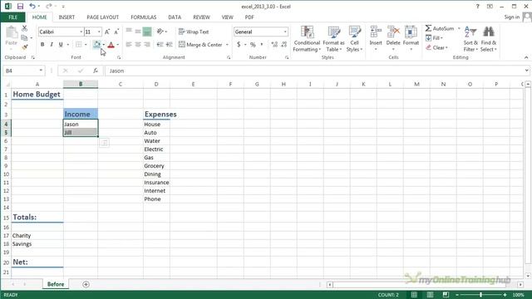Image resolution: width=532 pixels, height=299 pixels.
Task: Switch to the INSERT tab
Action: point(66,17)
